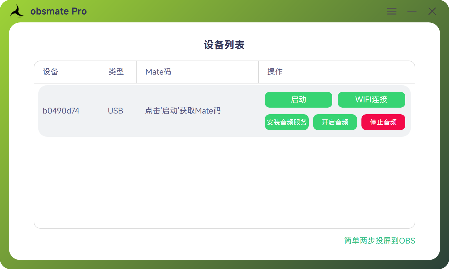The width and height of the screenshot is (449, 269).
Task: Click the 点击'启动'获取Mate码 text
Action: pos(183,111)
